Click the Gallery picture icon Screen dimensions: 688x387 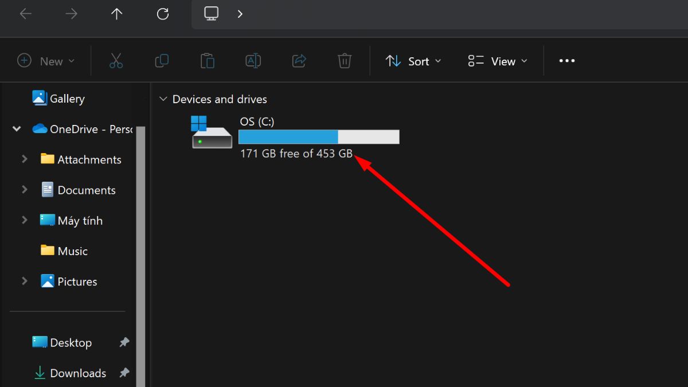[39, 98]
